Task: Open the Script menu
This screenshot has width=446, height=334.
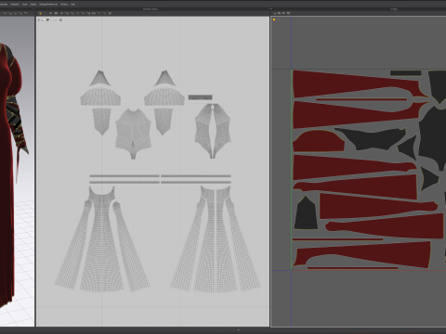Action: 24,5
